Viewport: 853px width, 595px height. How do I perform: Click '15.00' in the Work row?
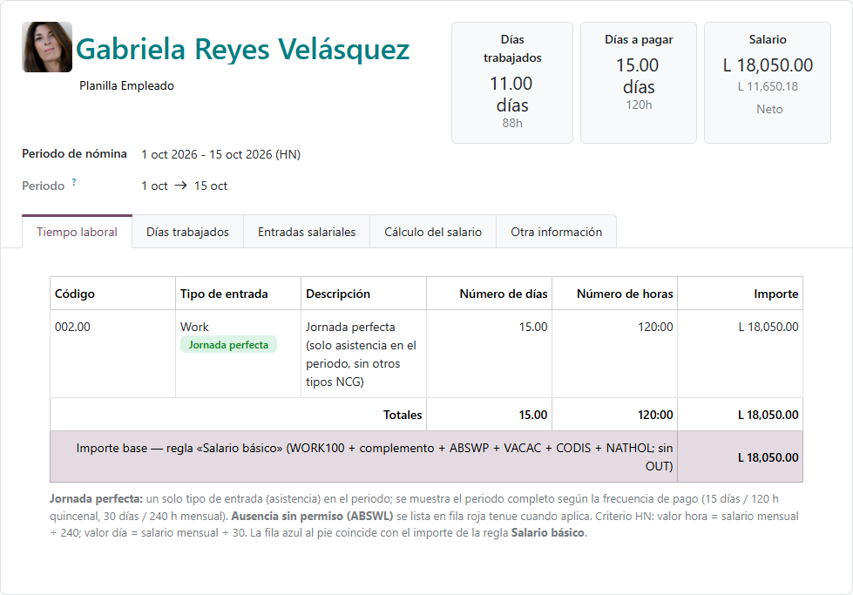(x=533, y=327)
